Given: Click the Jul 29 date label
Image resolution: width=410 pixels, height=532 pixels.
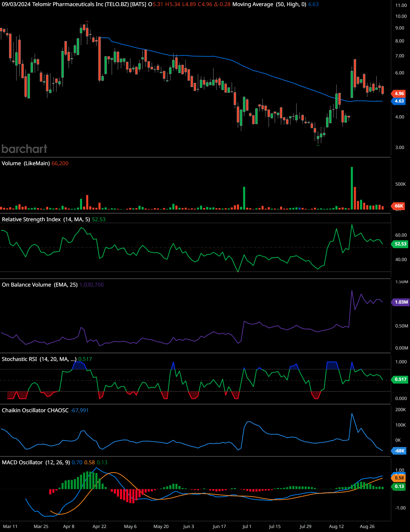Looking at the screenshot, I should pos(305,526).
